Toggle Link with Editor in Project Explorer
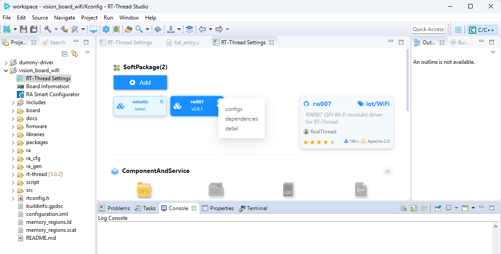501x254 pixels. pos(75,54)
